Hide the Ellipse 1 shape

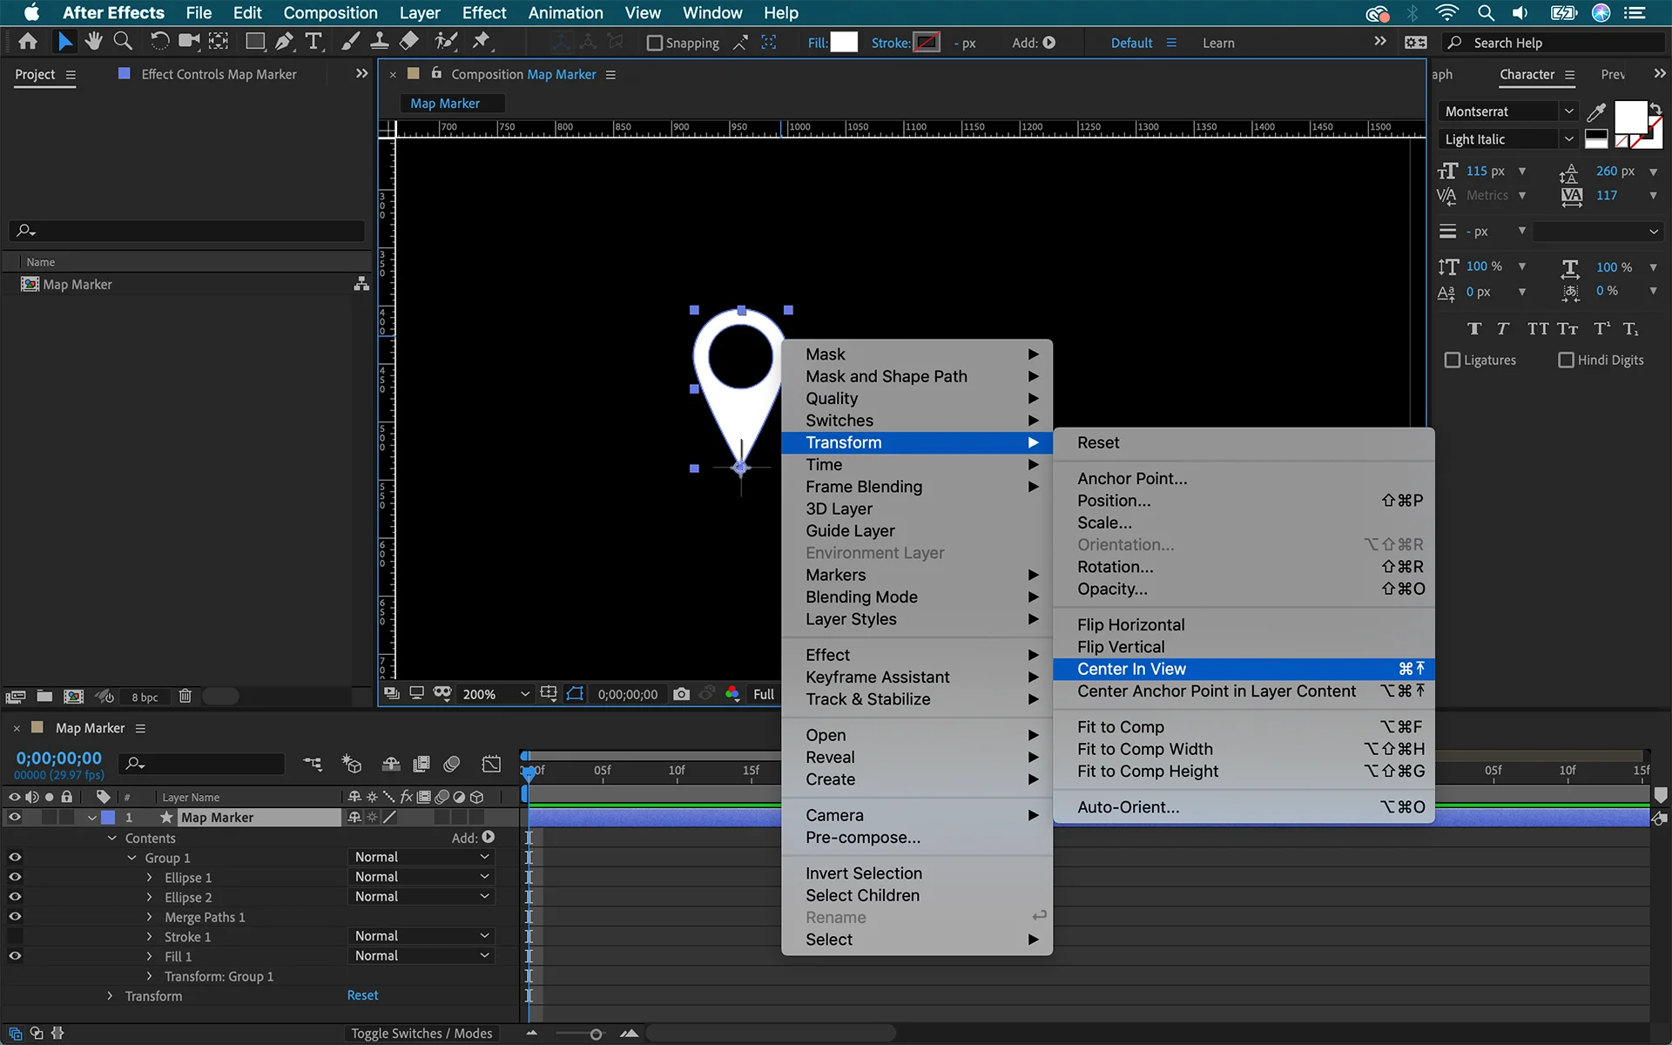tap(14, 878)
